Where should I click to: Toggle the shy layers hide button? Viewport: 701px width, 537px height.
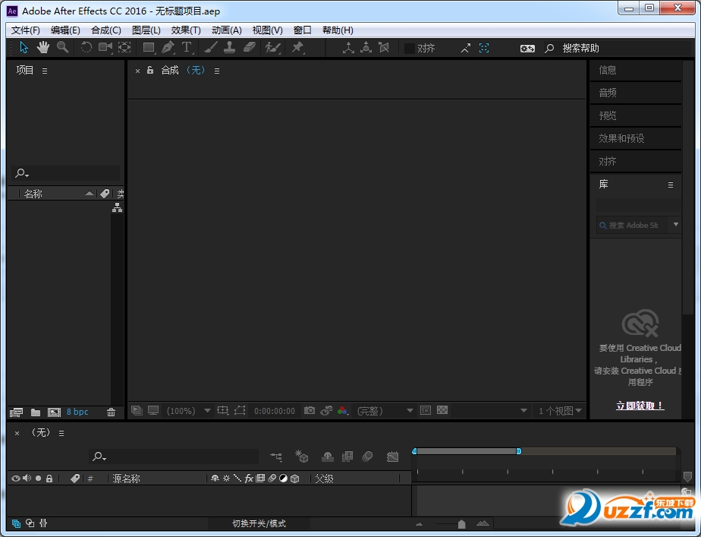pyautogui.click(x=328, y=456)
